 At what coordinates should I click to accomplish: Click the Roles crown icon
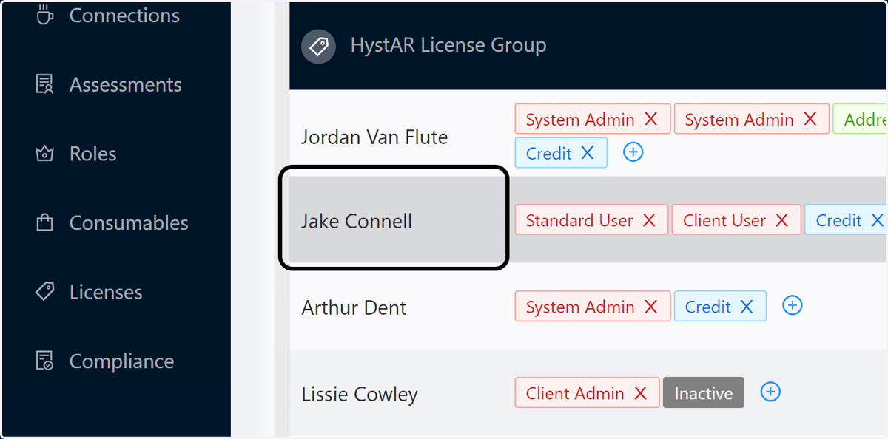(45, 154)
